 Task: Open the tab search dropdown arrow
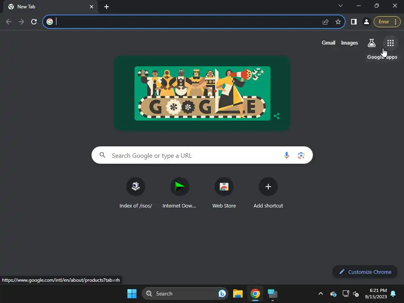coord(340,6)
